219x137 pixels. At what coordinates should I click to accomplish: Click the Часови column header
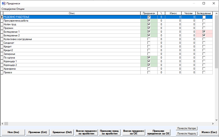(x=188, y=13)
